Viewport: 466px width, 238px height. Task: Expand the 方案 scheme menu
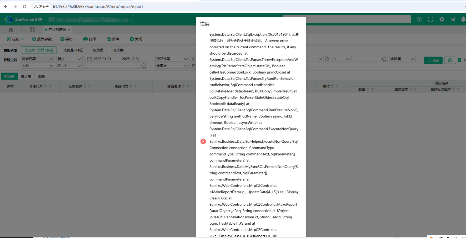15,39
